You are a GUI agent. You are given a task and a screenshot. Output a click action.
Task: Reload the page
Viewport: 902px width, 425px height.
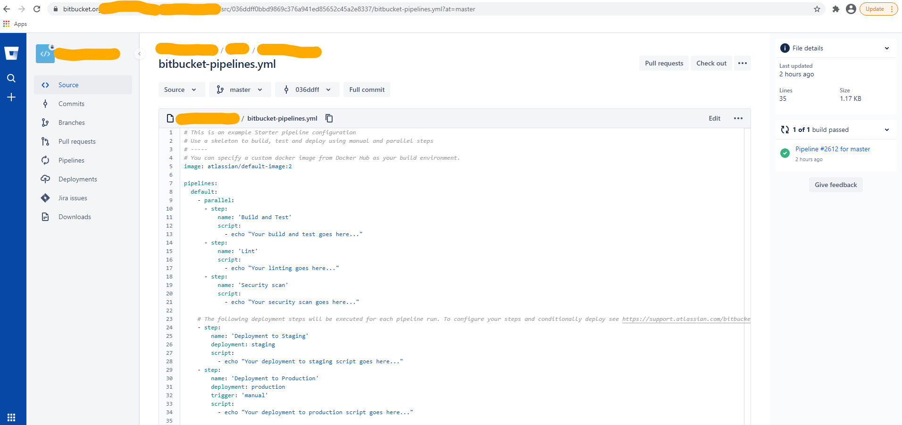[x=37, y=9]
